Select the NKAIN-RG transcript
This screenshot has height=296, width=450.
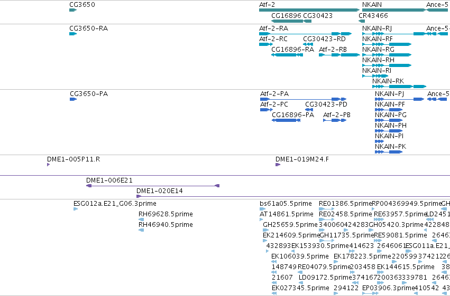click(x=387, y=55)
